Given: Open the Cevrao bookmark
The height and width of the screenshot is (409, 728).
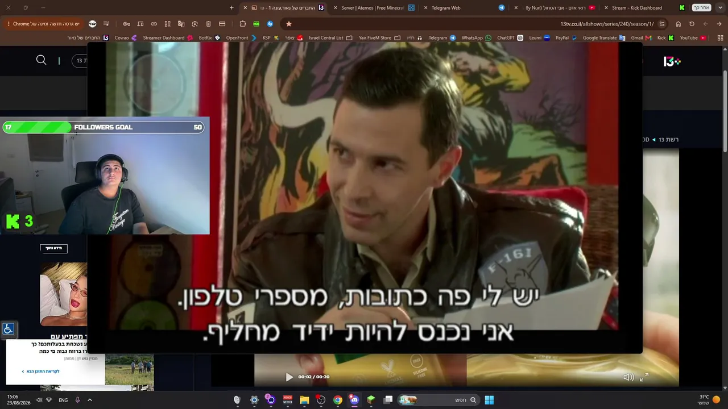Looking at the screenshot, I should click(126, 38).
